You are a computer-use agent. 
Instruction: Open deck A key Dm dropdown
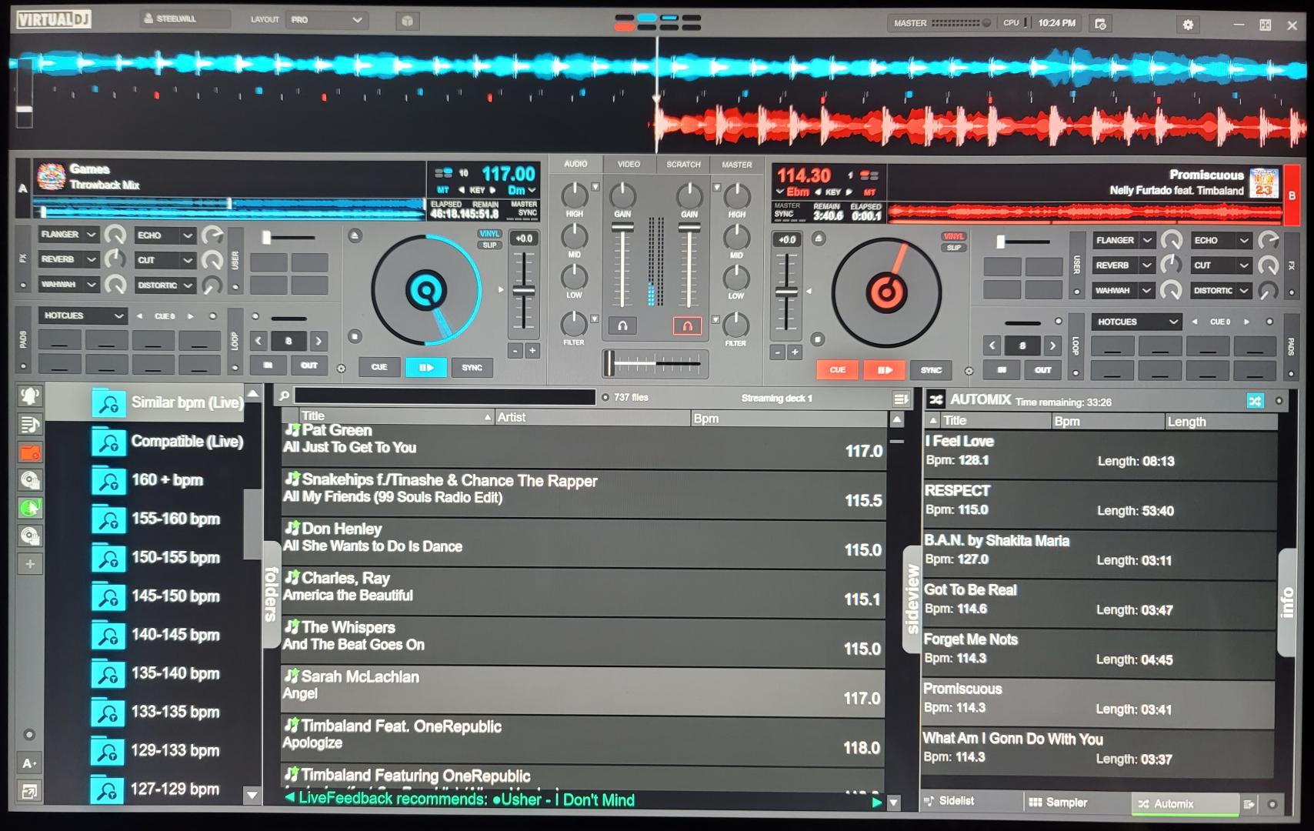coord(521,190)
